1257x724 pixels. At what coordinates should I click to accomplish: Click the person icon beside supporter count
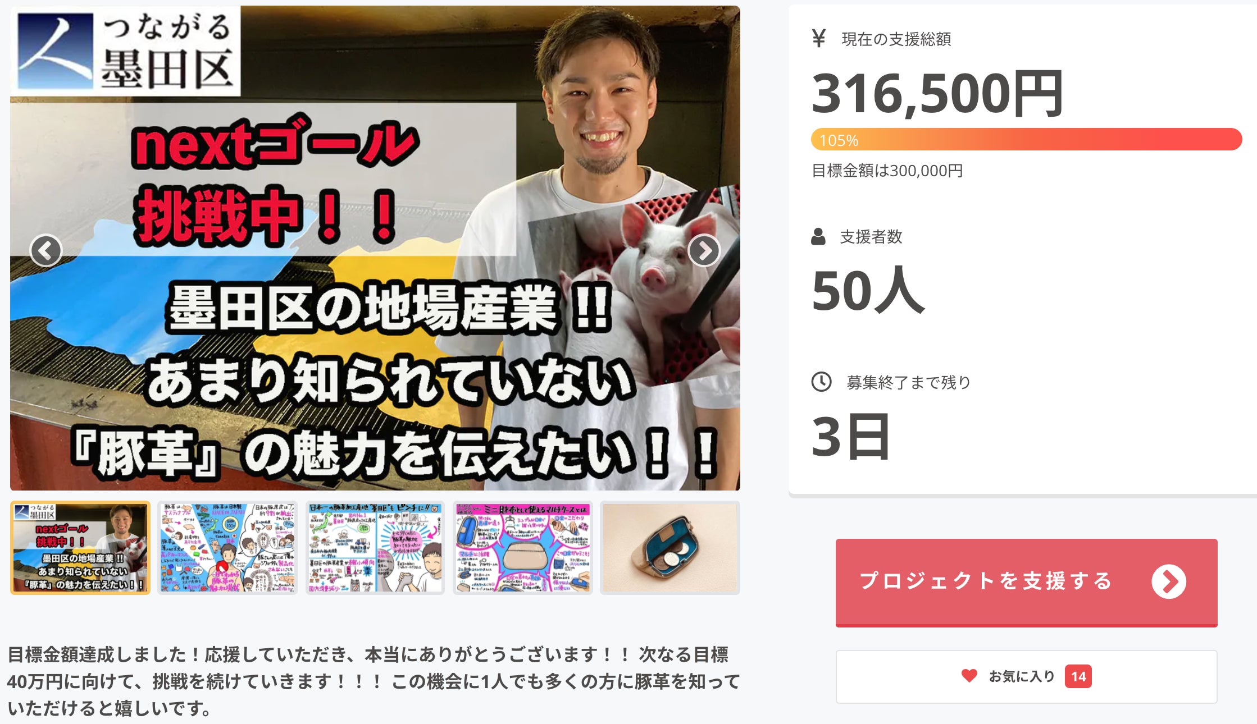point(818,236)
